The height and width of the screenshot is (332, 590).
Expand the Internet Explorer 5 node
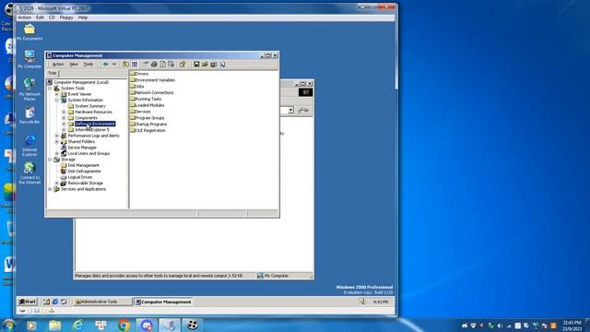(64, 130)
